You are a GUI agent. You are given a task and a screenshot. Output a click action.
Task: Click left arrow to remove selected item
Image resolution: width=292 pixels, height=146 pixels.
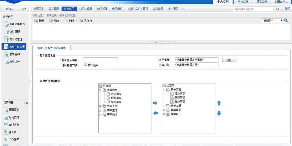[x=155, y=113]
